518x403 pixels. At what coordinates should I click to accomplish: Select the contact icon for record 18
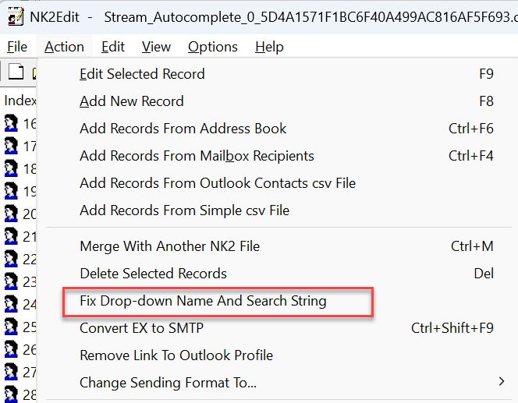point(11,168)
